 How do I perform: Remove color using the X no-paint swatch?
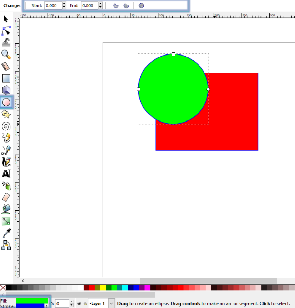(3, 288)
